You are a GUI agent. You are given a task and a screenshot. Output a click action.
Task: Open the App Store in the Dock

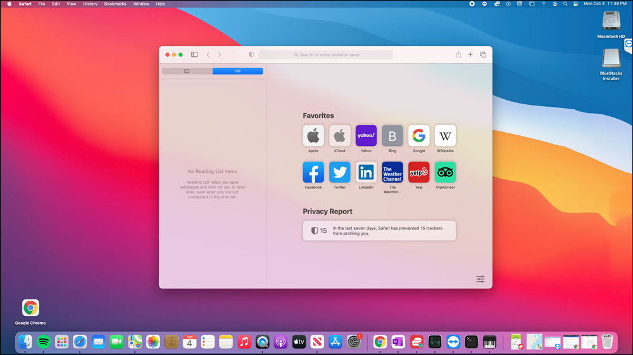(335, 342)
